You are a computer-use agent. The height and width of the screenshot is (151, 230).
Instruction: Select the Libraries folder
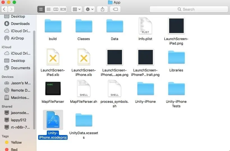[x=176, y=57]
